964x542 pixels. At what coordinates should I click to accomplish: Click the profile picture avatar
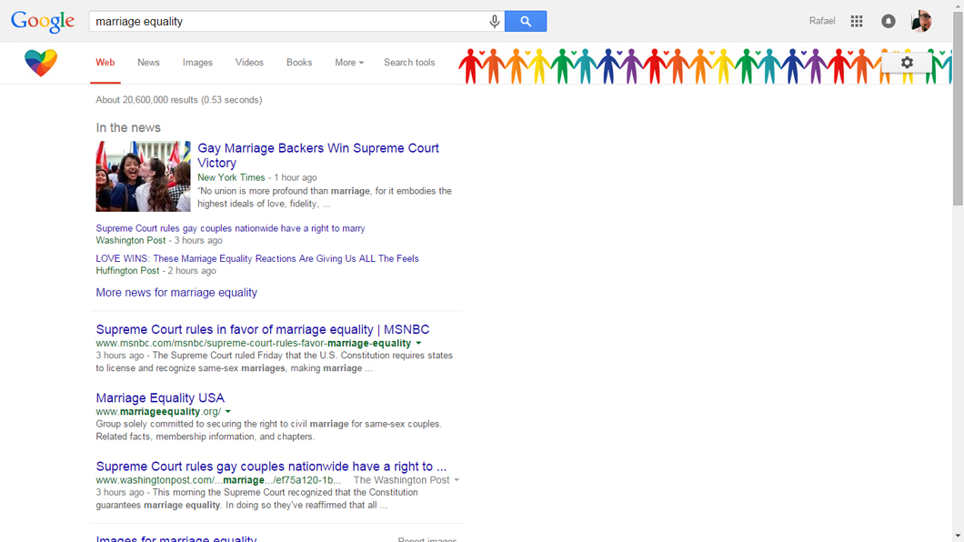pos(920,20)
